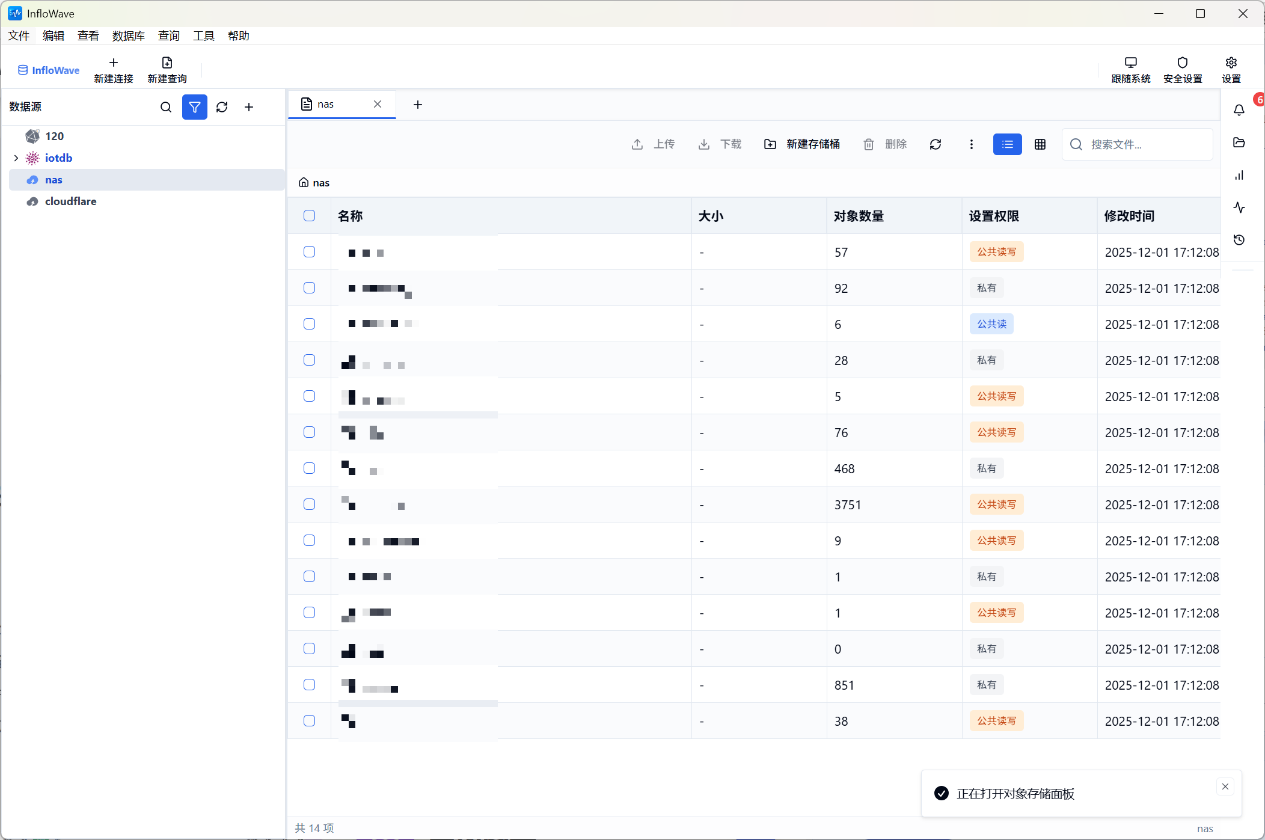1265x840 pixels.
Task: Check the row with 3751 objects
Action: click(x=309, y=504)
